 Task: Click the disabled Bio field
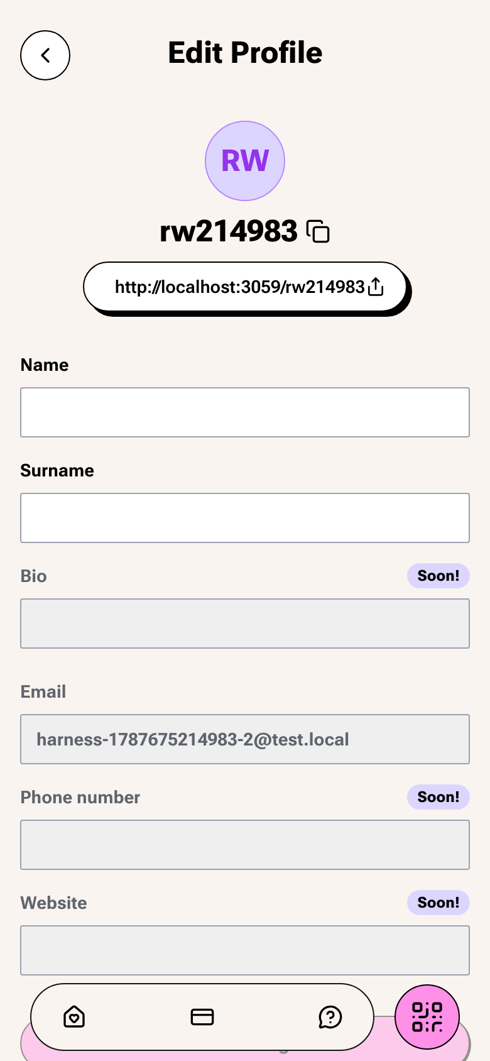coord(245,624)
